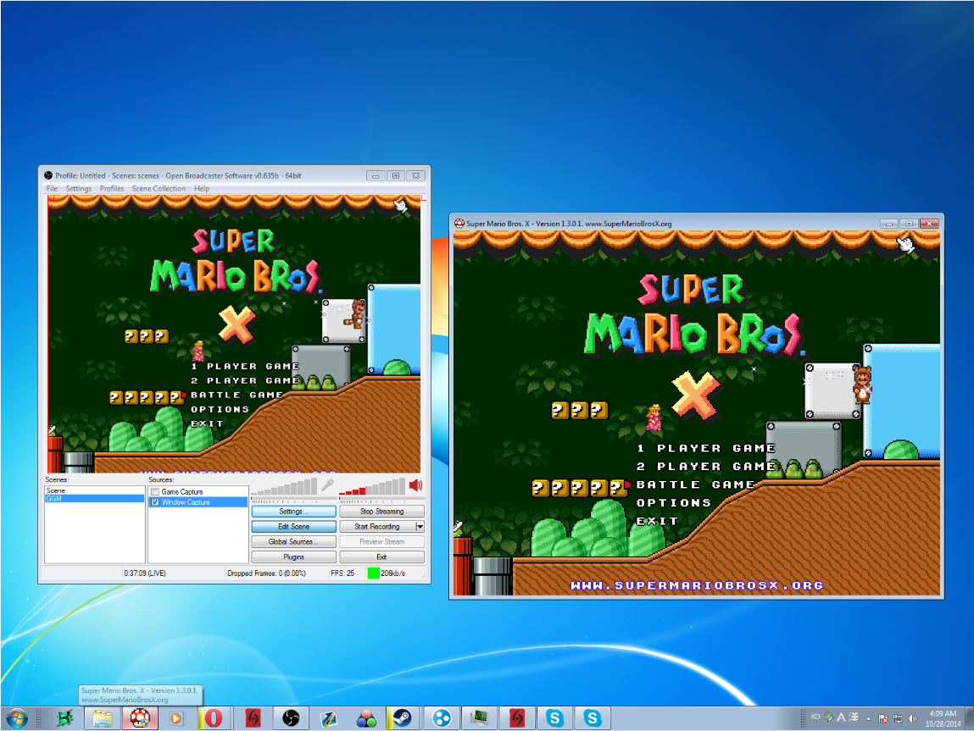Click the mushroom icon in Super Mario window title
This screenshot has width=974, height=731.
coord(459,224)
